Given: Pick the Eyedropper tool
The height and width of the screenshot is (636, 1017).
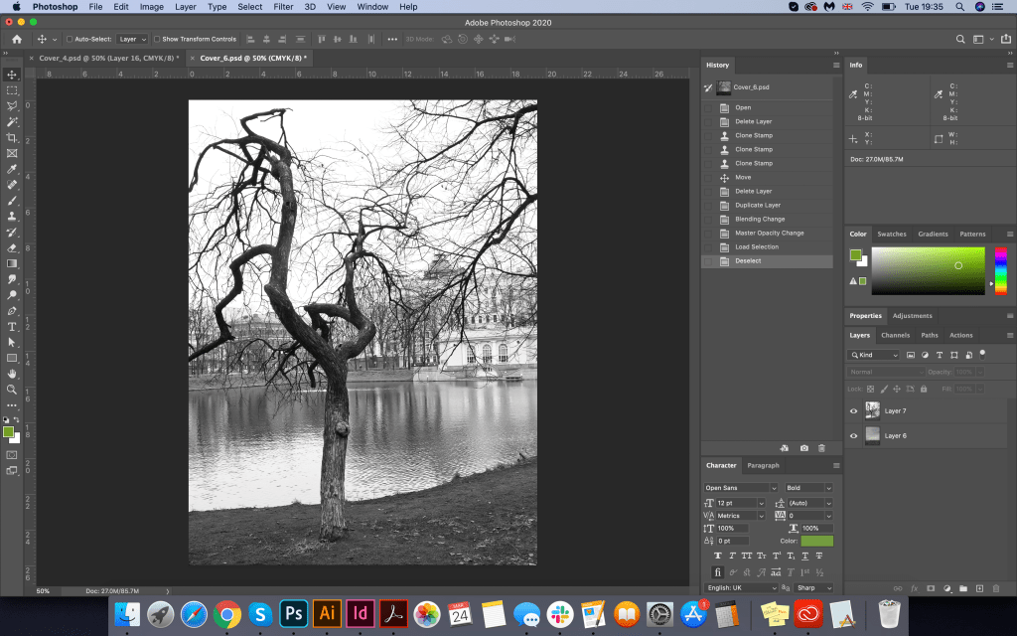Looking at the screenshot, I should coord(12,169).
